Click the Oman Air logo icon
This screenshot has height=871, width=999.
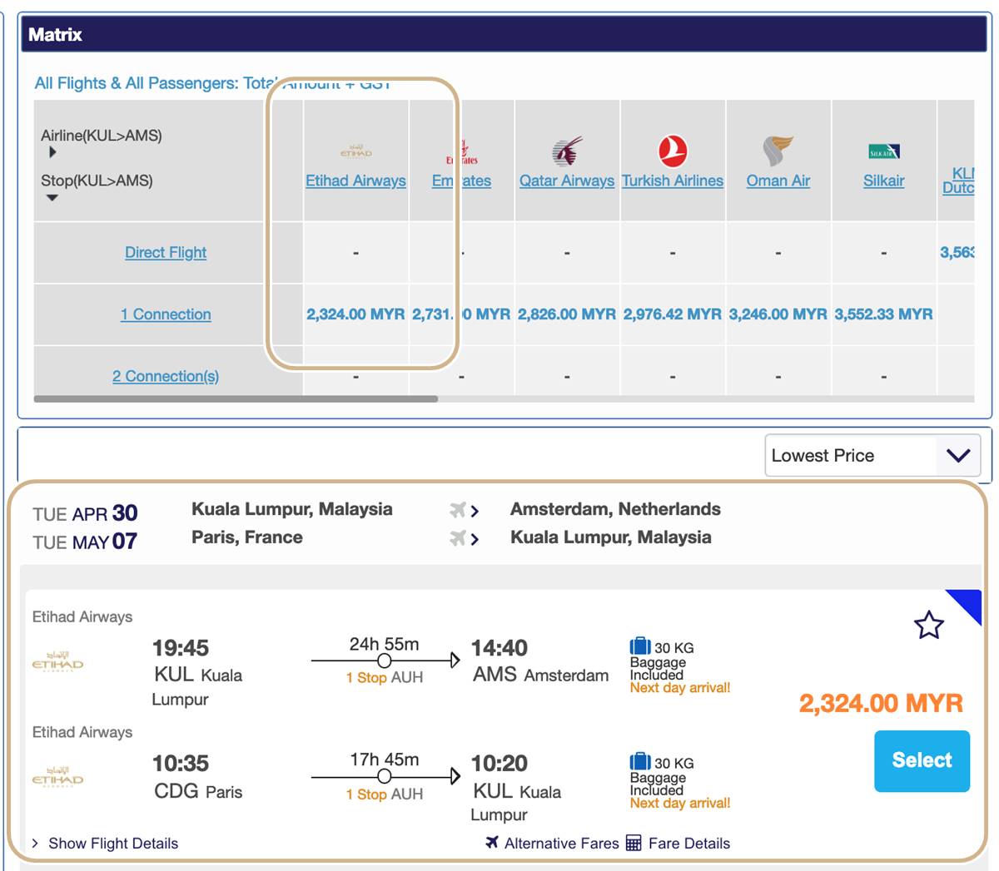pos(778,151)
